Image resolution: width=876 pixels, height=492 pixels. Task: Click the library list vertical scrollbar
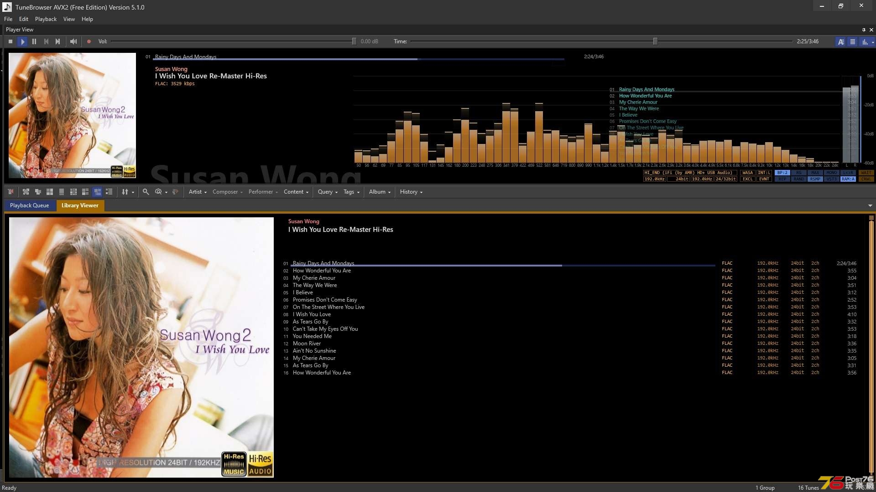pos(871,346)
